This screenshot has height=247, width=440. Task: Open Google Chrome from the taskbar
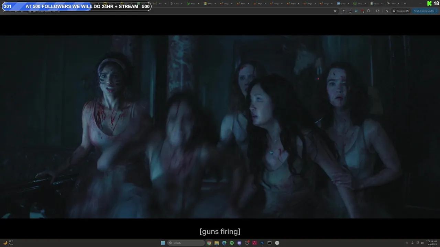pyautogui.click(x=209, y=243)
